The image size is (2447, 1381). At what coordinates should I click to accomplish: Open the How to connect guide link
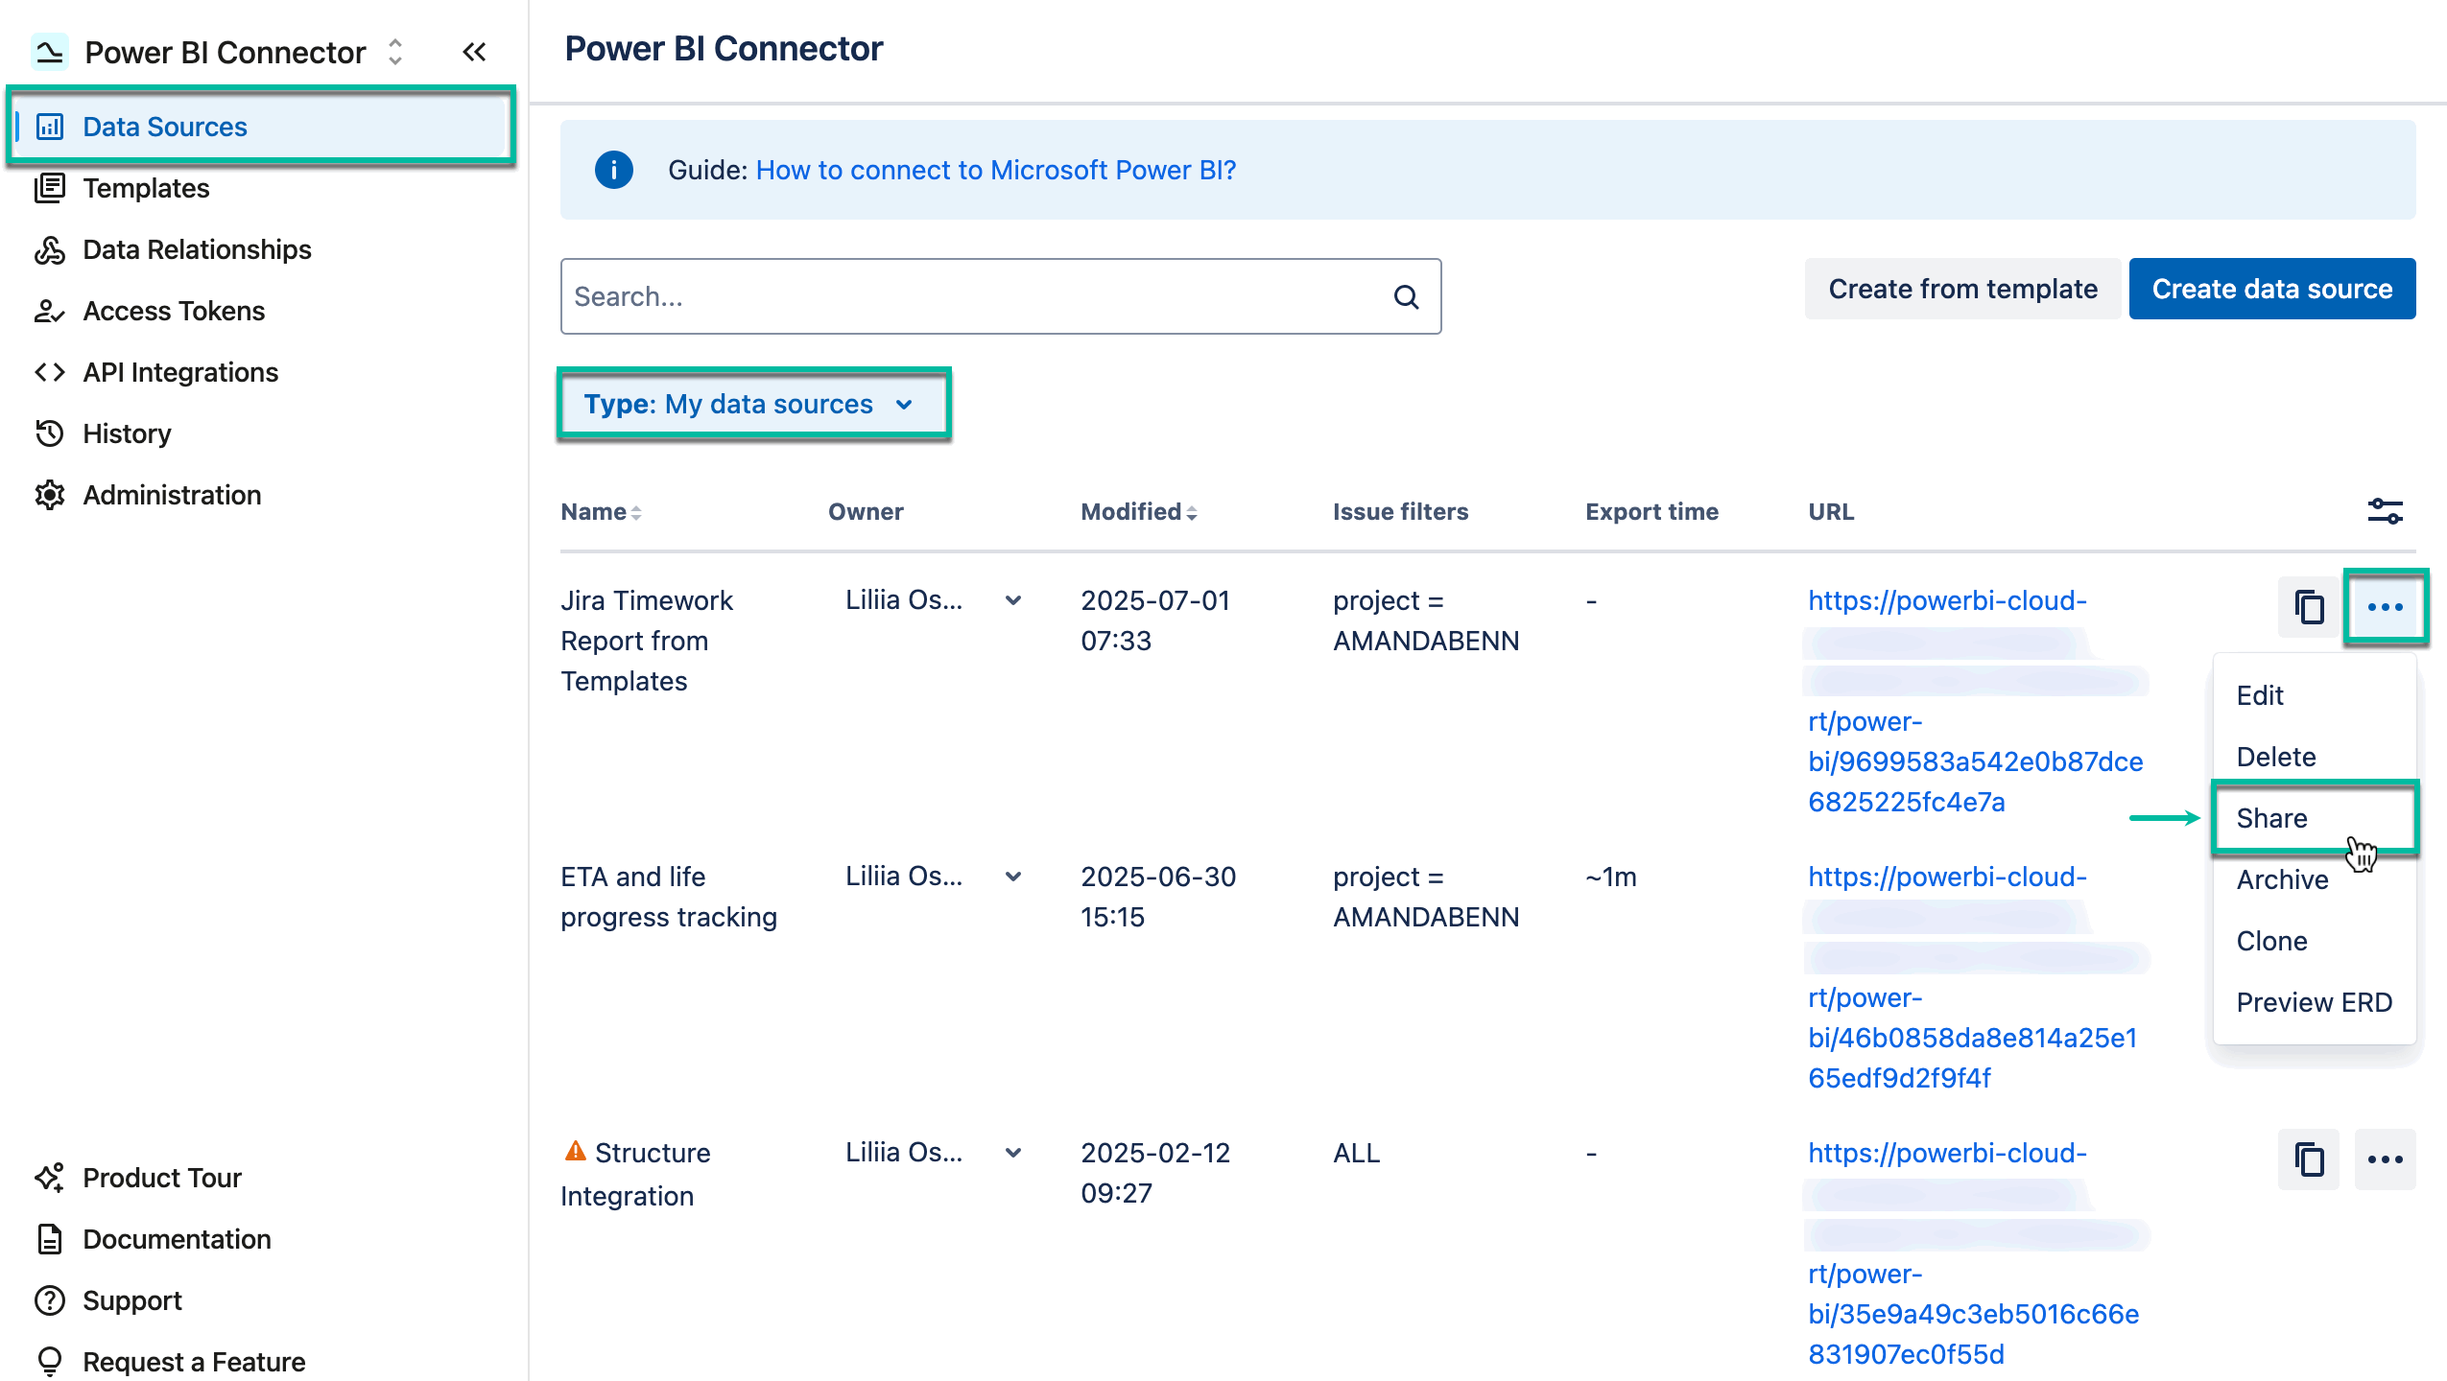(x=995, y=170)
